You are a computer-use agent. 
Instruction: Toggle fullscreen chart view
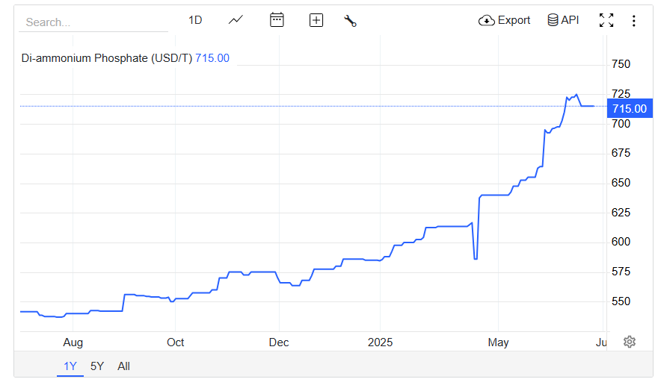click(x=606, y=20)
